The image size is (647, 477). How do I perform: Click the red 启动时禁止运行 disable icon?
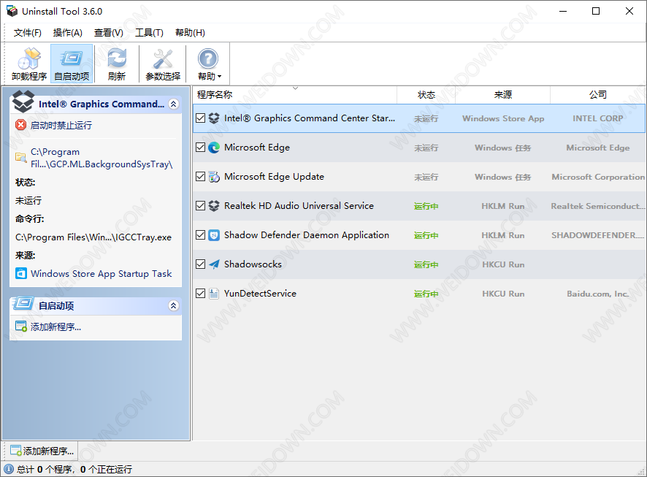[20, 125]
